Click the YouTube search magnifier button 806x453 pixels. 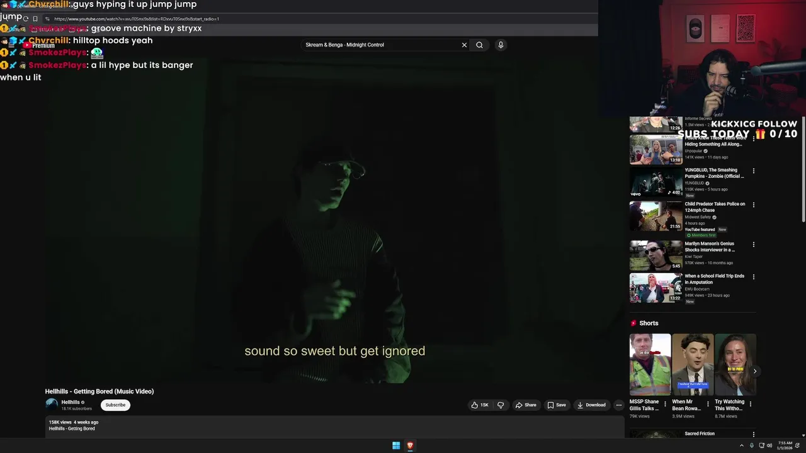click(x=479, y=45)
